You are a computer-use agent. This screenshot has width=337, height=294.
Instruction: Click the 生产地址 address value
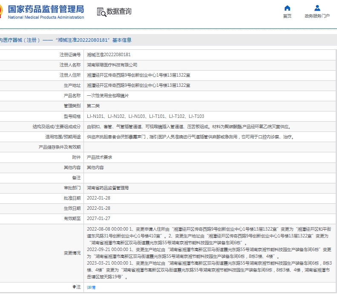[138, 86]
